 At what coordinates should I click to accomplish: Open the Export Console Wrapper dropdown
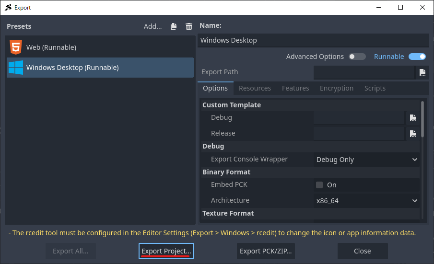pyautogui.click(x=366, y=160)
